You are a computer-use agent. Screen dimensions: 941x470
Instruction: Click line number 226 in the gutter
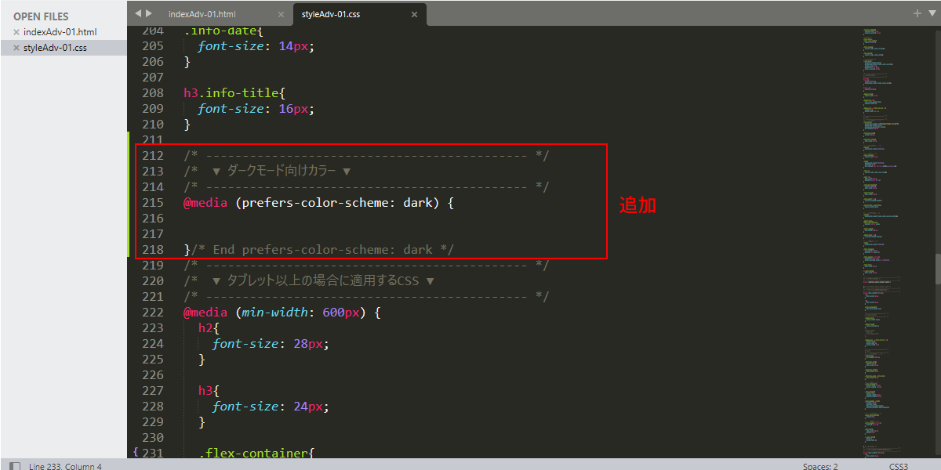tap(153, 375)
